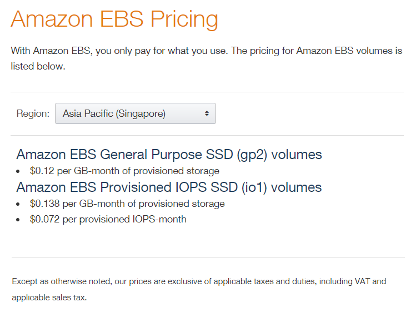411x312 pixels.
Task: Click the divider line above the tax disclaimer
Action: [x=207, y=257]
